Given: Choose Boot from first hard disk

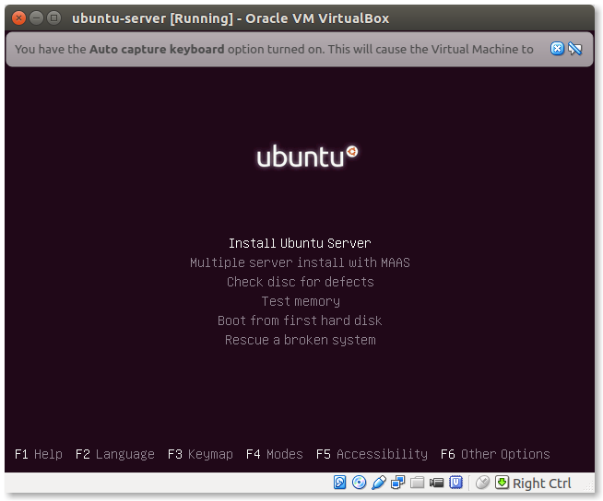Looking at the screenshot, I should pos(300,320).
